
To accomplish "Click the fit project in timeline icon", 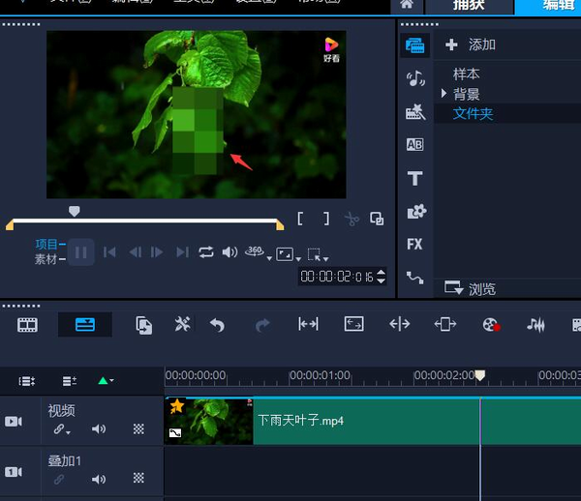I will click(x=354, y=325).
